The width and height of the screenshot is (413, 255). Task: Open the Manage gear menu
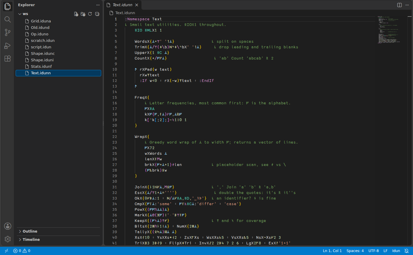(x=8, y=239)
